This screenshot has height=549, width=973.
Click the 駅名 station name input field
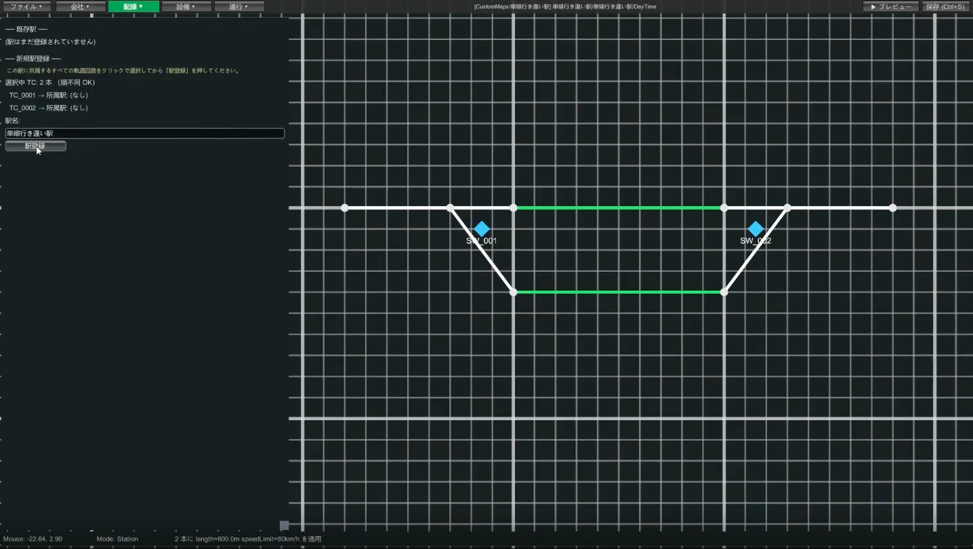[x=144, y=134]
